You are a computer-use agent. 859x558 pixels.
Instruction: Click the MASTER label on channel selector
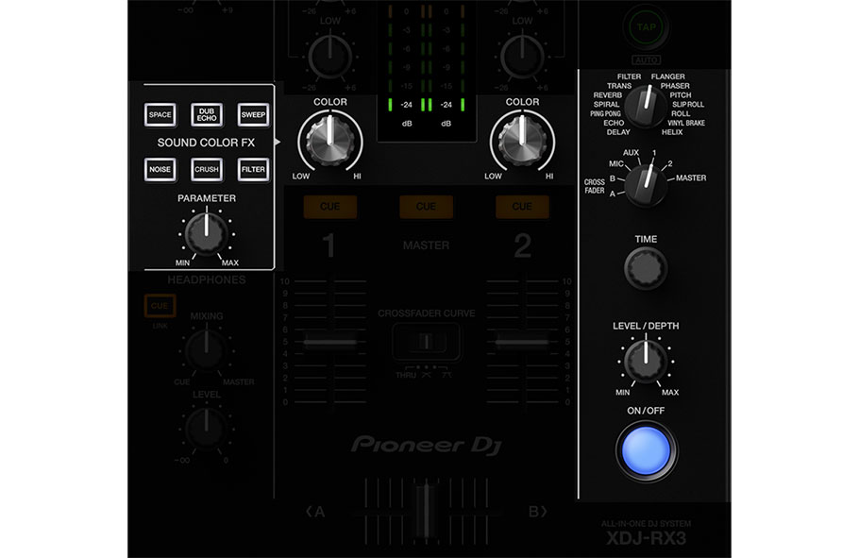coord(691,178)
